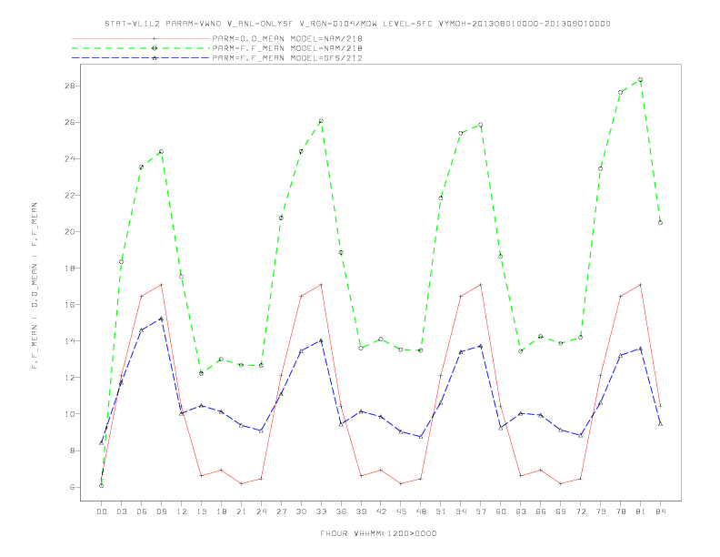Click y-axis tick label 26
Screen dimensions: 720x557
click(70, 122)
